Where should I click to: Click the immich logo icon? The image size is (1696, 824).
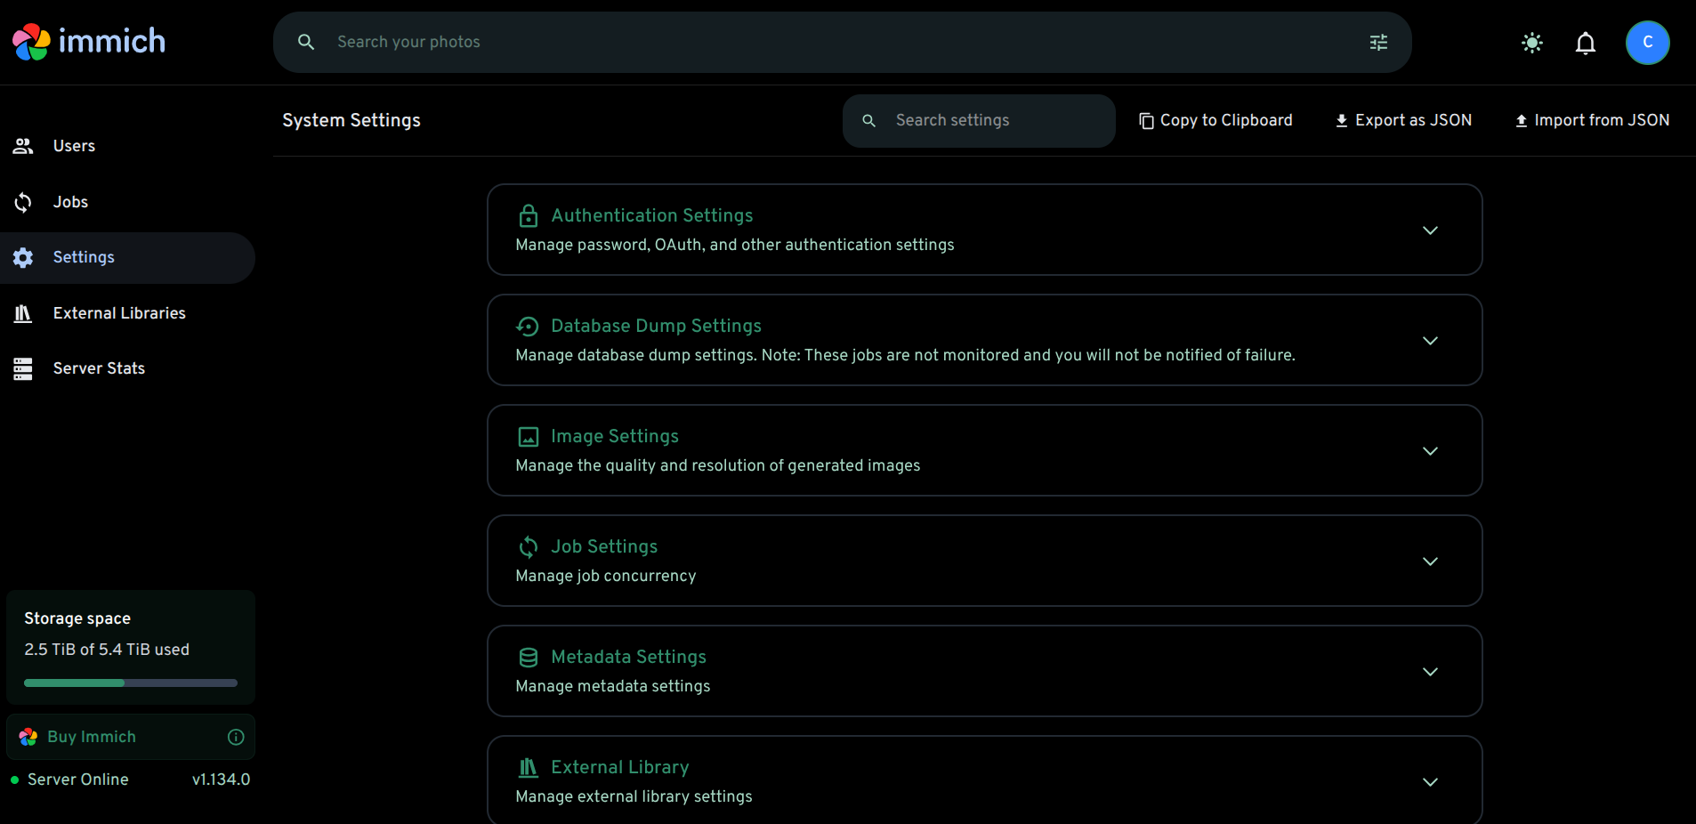pos(31,42)
